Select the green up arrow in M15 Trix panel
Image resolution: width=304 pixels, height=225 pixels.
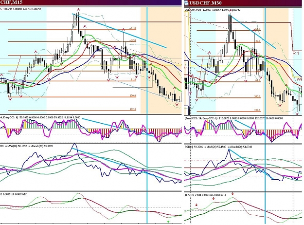168,222
